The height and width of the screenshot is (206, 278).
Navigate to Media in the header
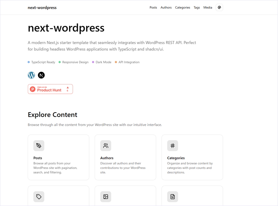(x=208, y=8)
